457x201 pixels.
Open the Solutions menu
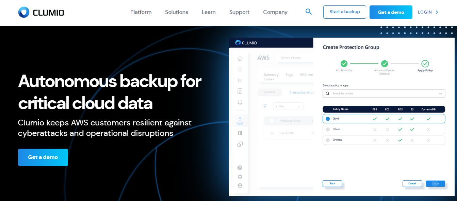pyautogui.click(x=177, y=12)
